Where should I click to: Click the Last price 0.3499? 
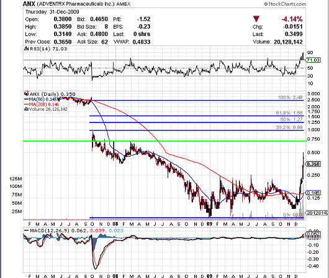pyautogui.click(x=294, y=34)
